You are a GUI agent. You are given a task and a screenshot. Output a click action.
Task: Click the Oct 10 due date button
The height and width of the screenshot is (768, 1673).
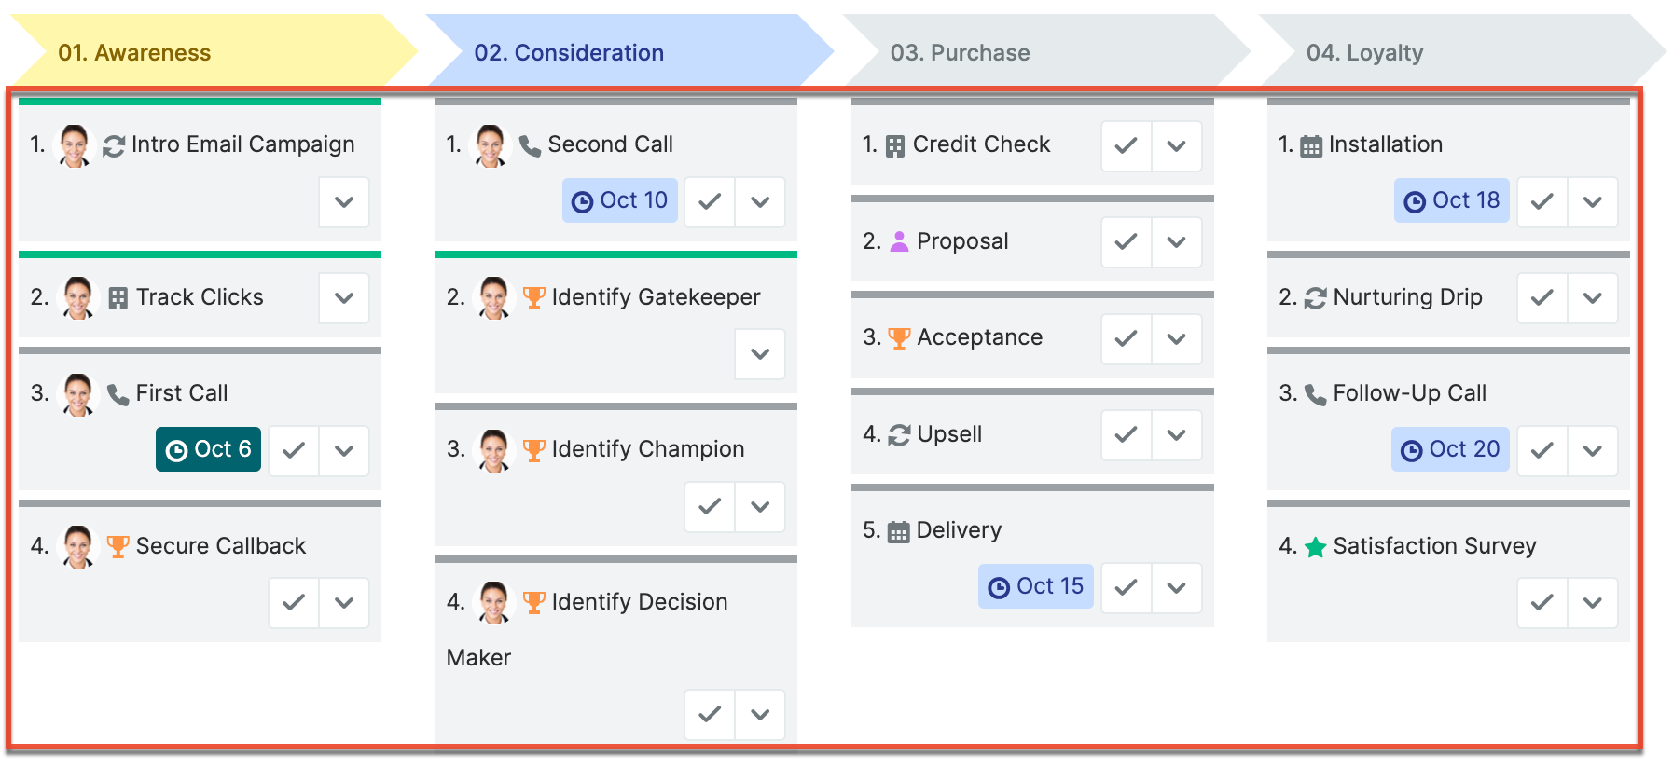click(620, 200)
